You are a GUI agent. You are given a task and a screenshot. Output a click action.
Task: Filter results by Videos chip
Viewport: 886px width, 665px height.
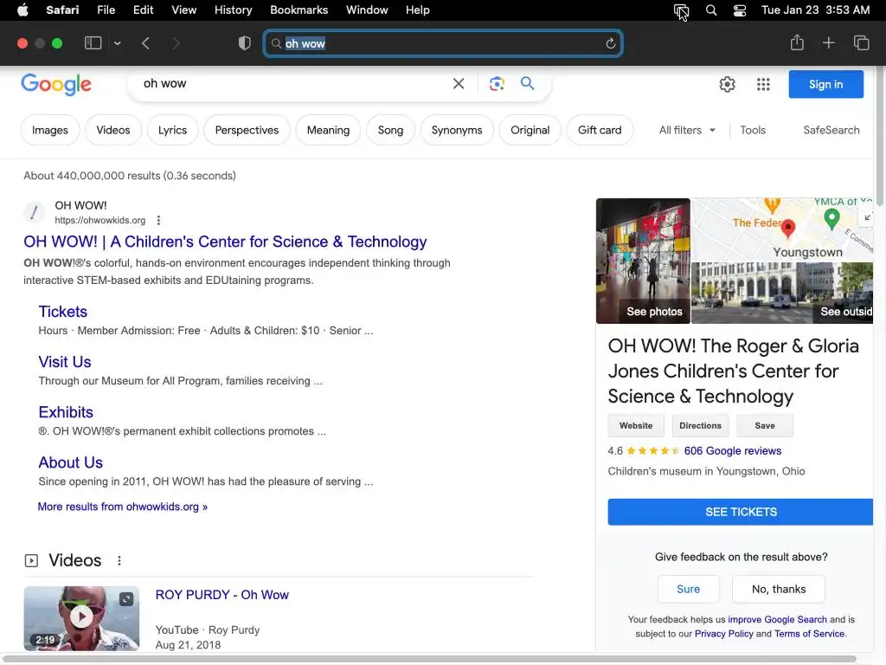pyautogui.click(x=113, y=130)
